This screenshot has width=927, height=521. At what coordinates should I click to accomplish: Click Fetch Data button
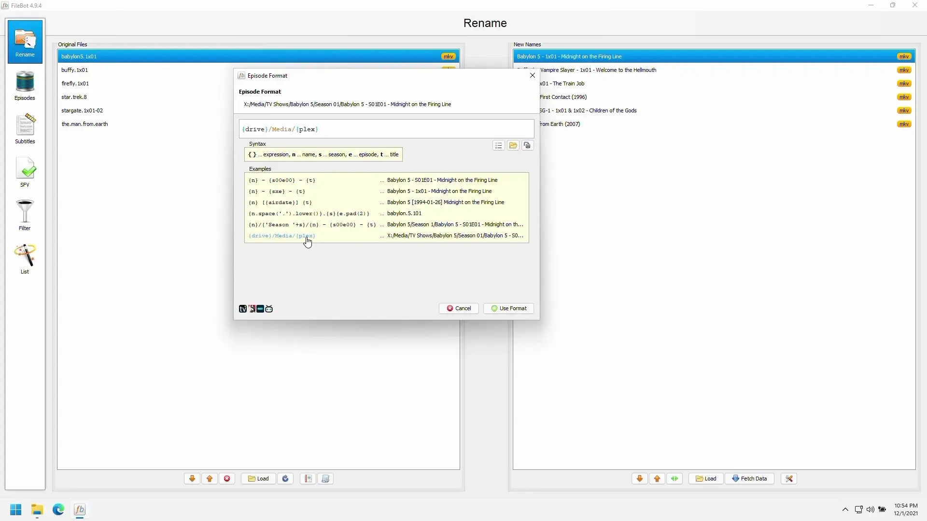(749, 479)
